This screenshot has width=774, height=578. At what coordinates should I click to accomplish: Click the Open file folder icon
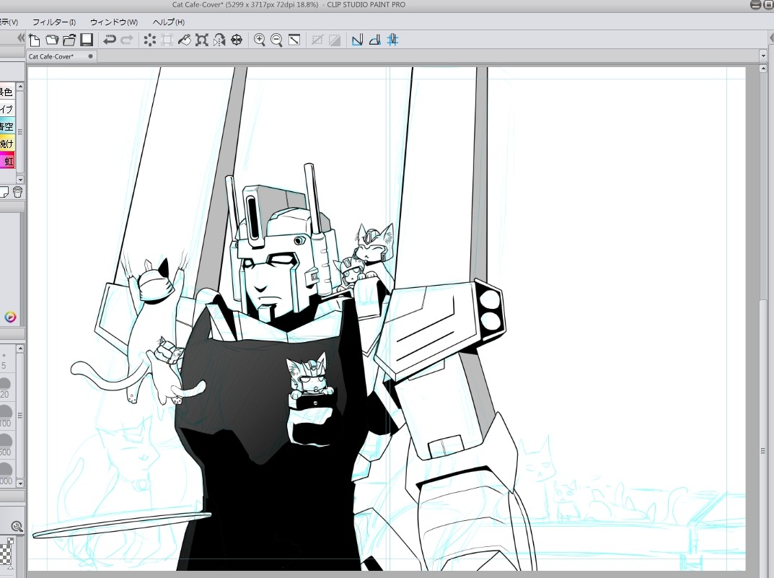[52, 40]
